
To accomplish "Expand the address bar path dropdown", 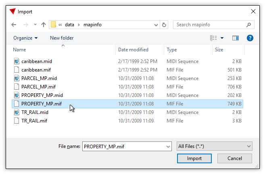I will (x=155, y=25).
